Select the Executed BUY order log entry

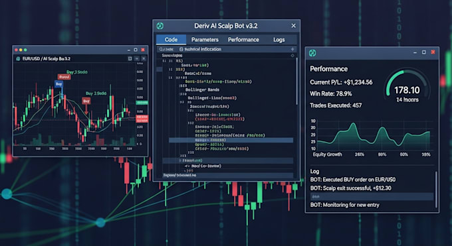point(353,180)
